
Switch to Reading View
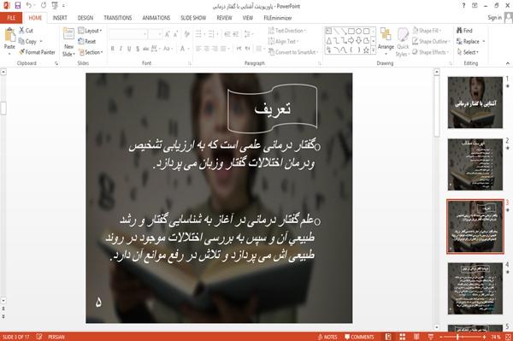pyautogui.click(x=416, y=337)
